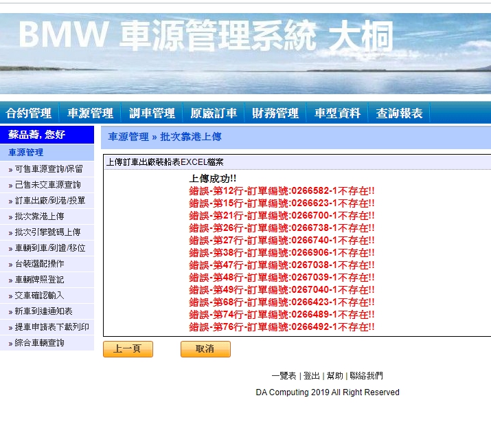491x433 pixels.
Task: Open 訂車出廠/到港/投單 sidebar link
Action: coord(50,201)
